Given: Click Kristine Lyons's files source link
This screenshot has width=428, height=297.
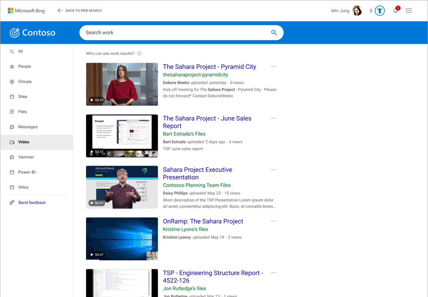Looking at the screenshot, I should click(x=186, y=229).
